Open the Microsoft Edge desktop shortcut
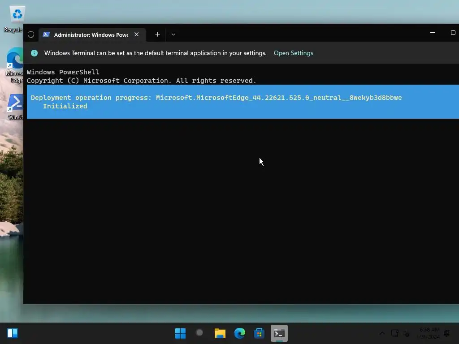459x344 pixels. click(x=14, y=65)
